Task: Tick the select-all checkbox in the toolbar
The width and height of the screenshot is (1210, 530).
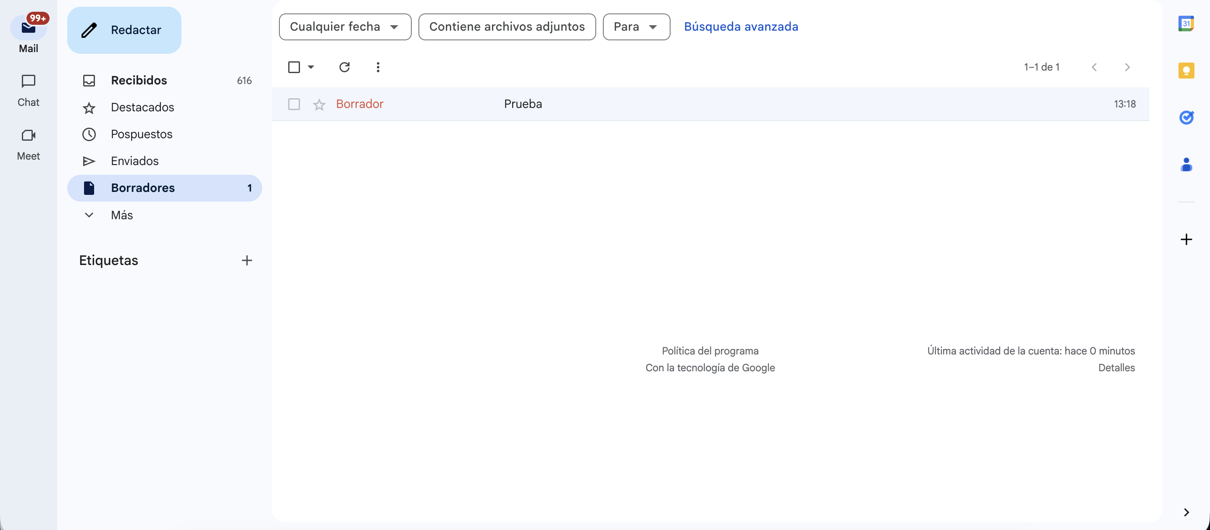Action: click(x=294, y=67)
